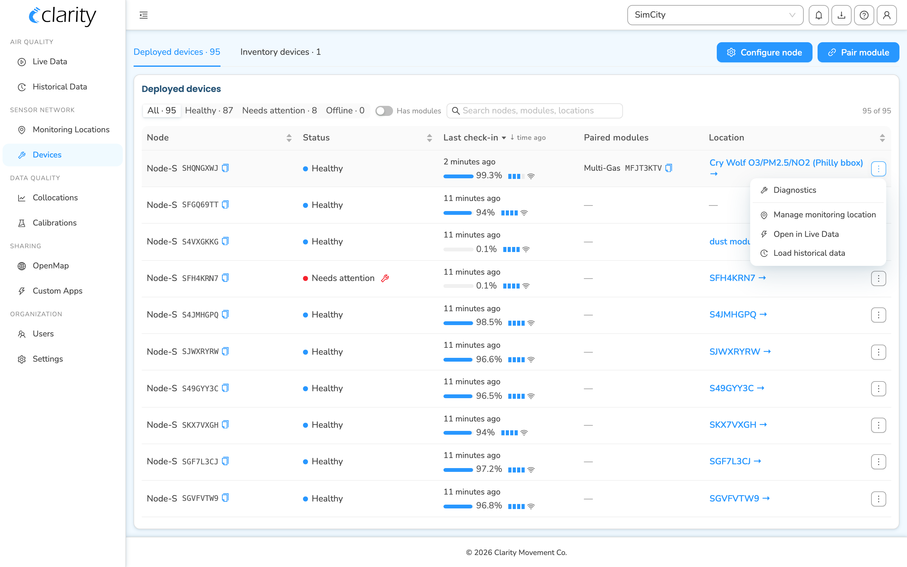Viewport: 907px width, 567px height.
Task: Copy node ID S4VXGKKG
Action: pyautogui.click(x=225, y=241)
